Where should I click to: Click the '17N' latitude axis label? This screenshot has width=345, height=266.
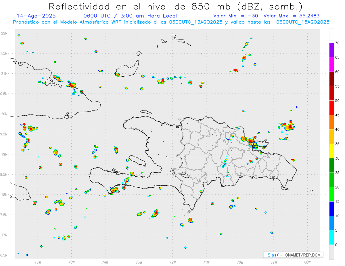(5, 235)
